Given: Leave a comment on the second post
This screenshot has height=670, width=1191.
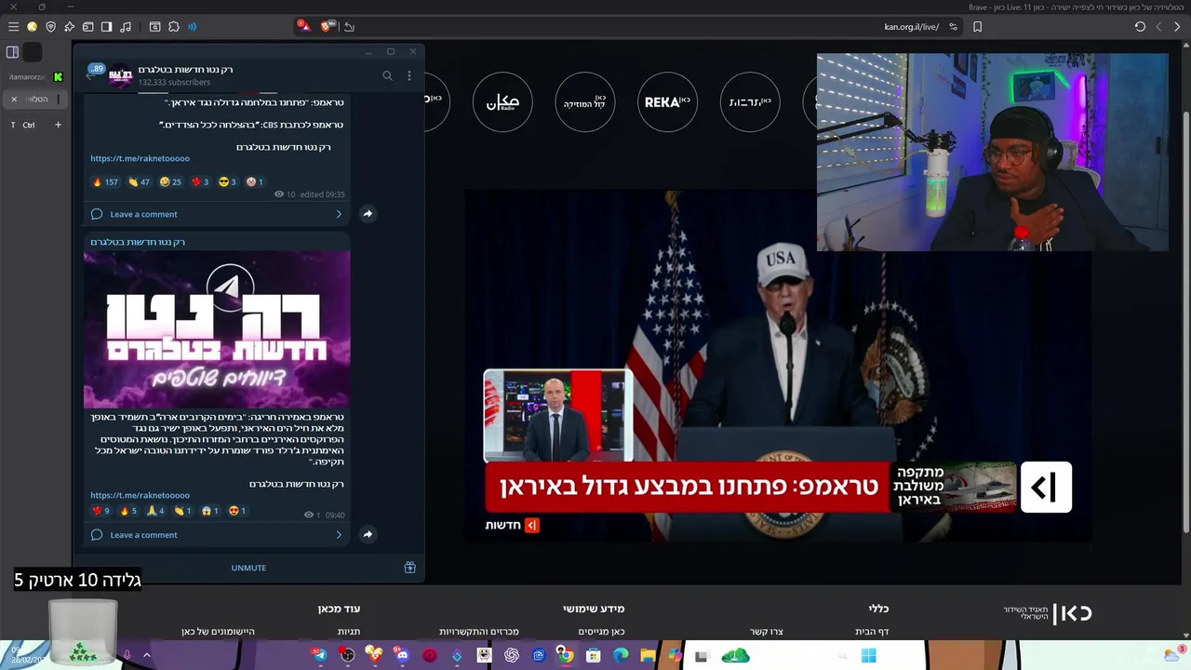Looking at the screenshot, I should [143, 535].
